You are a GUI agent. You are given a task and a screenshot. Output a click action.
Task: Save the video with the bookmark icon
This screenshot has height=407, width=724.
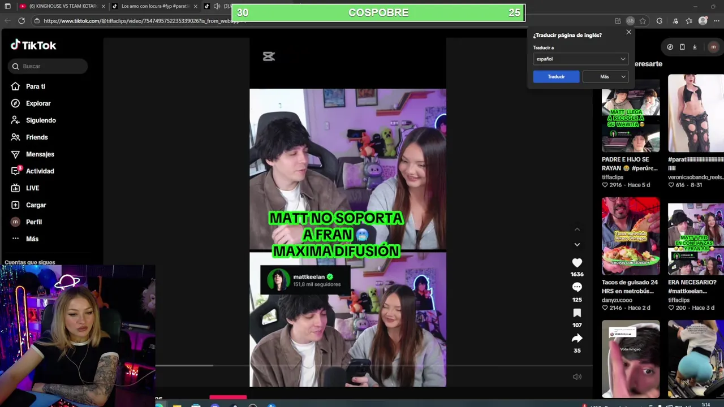tap(577, 313)
